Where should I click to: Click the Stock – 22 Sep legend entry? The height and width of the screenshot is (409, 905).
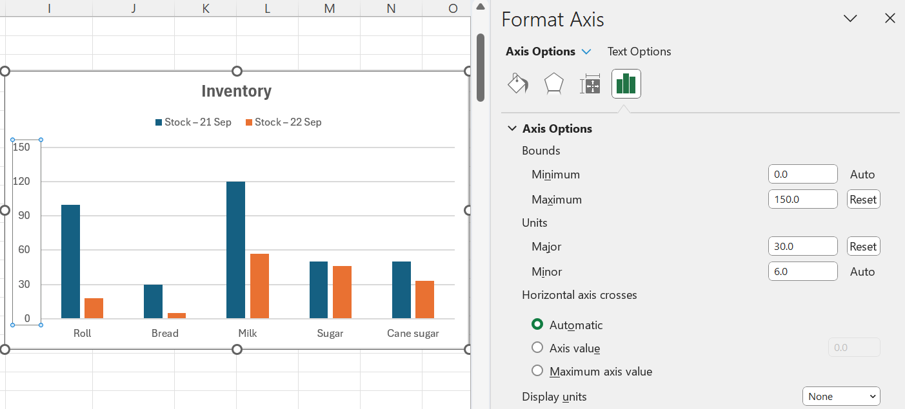click(283, 122)
